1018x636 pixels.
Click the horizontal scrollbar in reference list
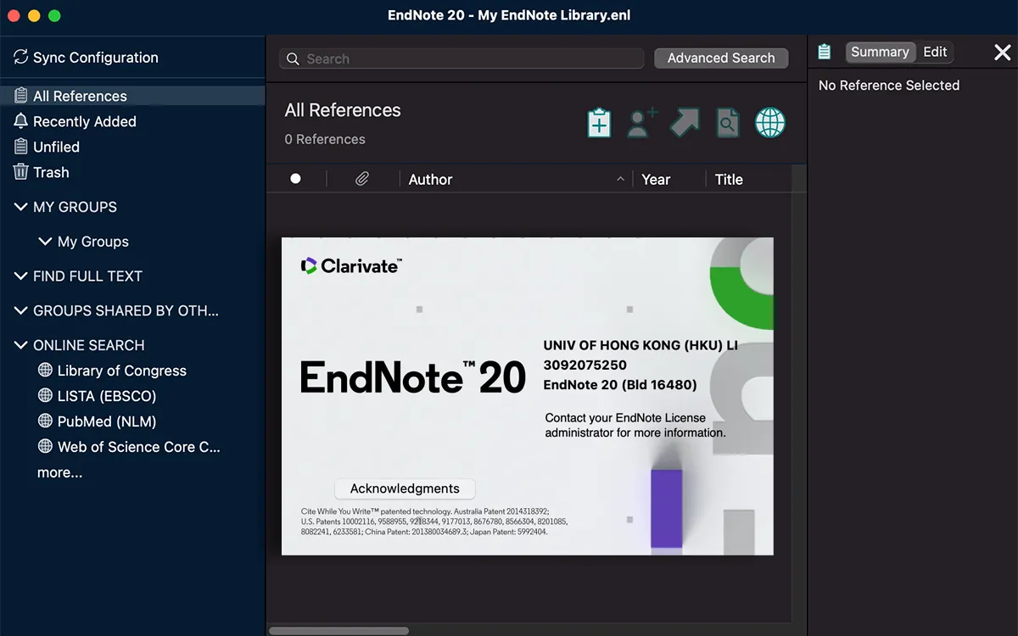(x=338, y=631)
